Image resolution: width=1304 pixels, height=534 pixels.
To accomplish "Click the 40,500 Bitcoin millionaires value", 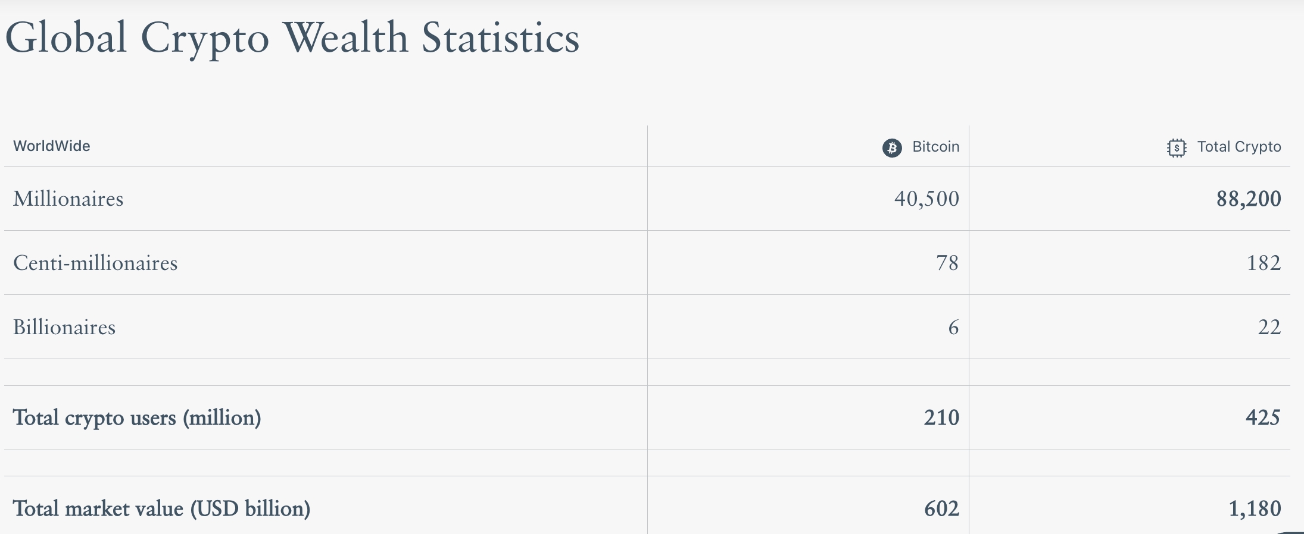I will [x=926, y=199].
